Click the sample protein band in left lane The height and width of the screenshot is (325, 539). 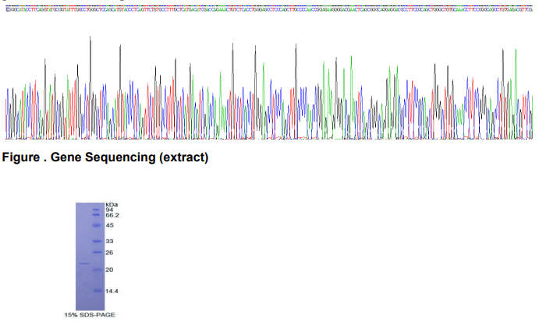pos(83,264)
